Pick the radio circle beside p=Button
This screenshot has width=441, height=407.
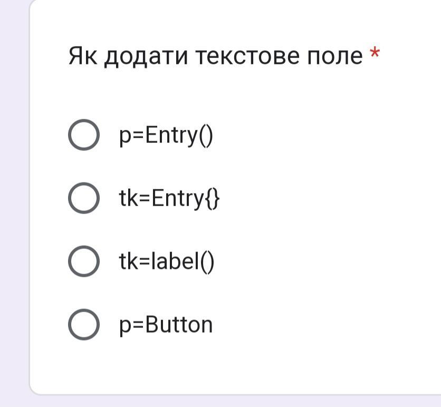point(83,324)
